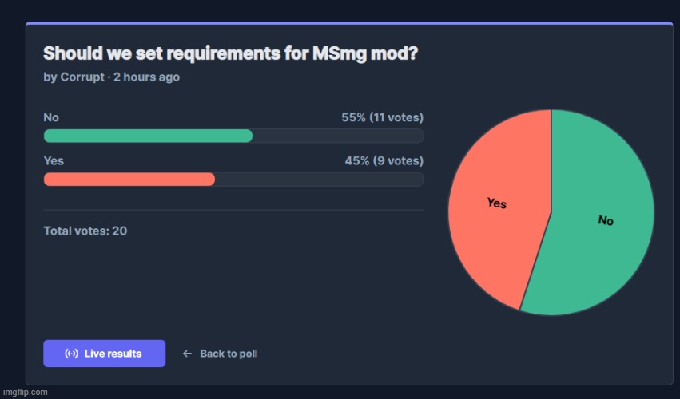The image size is (680, 399).
Task: Click the No label inside the pie chart
Action: coord(606,220)
